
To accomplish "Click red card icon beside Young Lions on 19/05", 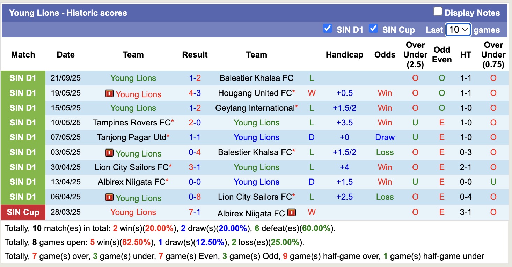I will click(109, 94).
